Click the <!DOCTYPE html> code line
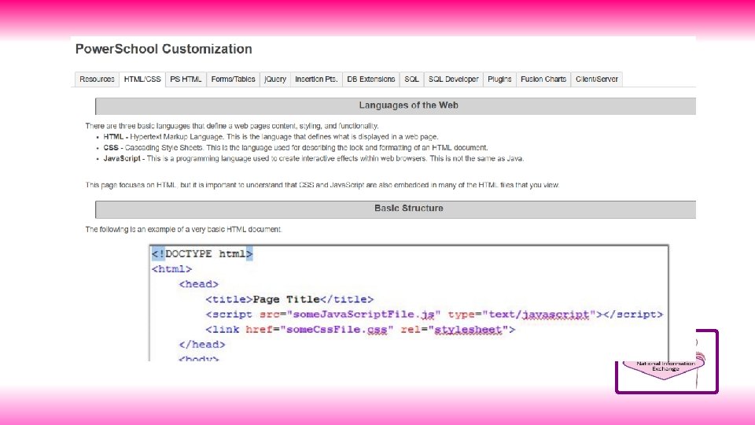The image size is (755, 425). [202, 254]
